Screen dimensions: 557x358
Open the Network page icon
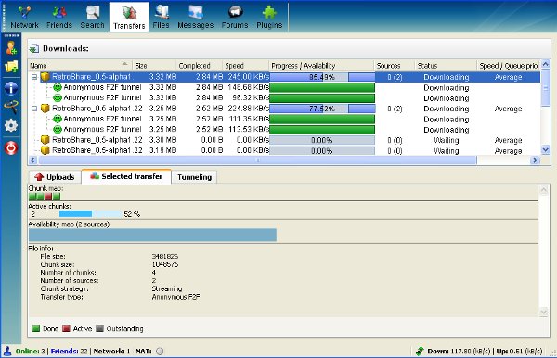click(24, 13)
